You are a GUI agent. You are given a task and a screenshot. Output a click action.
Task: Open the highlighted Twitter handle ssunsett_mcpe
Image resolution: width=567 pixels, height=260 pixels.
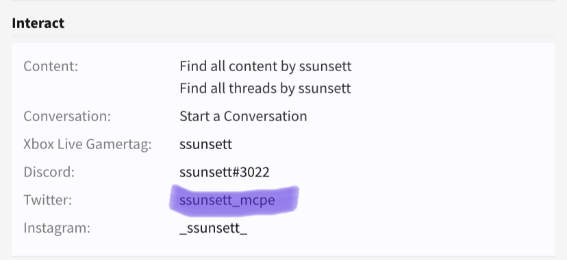click(x=227, y=200)
